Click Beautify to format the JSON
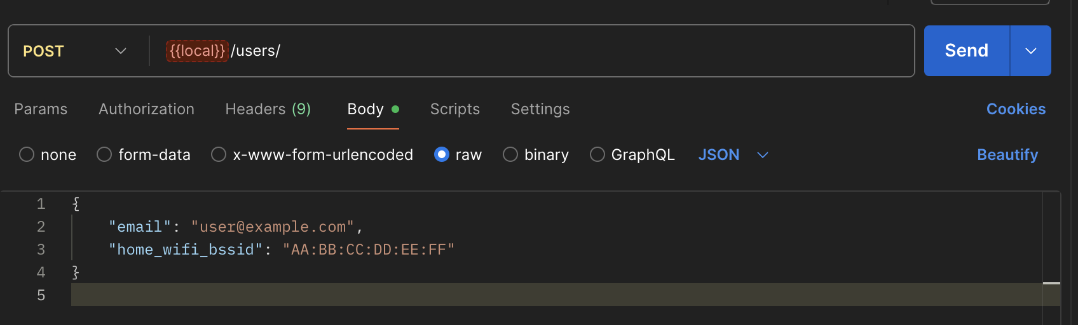1078x325 pixels. coord(1007,155)
